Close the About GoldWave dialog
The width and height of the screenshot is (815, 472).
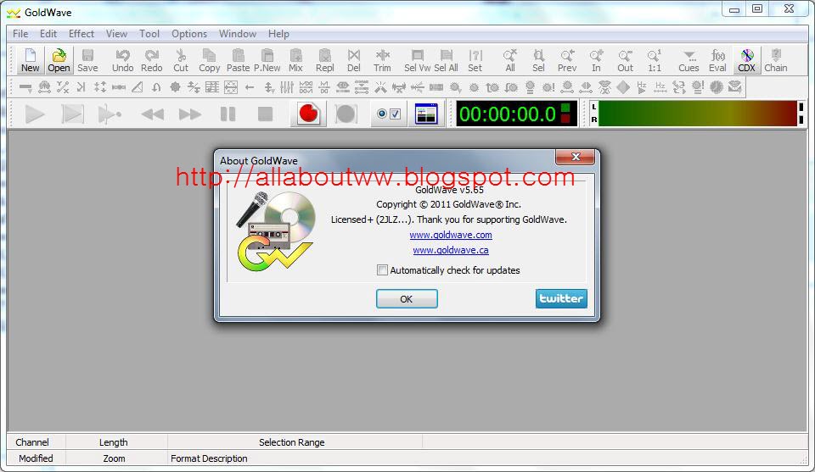575,157
